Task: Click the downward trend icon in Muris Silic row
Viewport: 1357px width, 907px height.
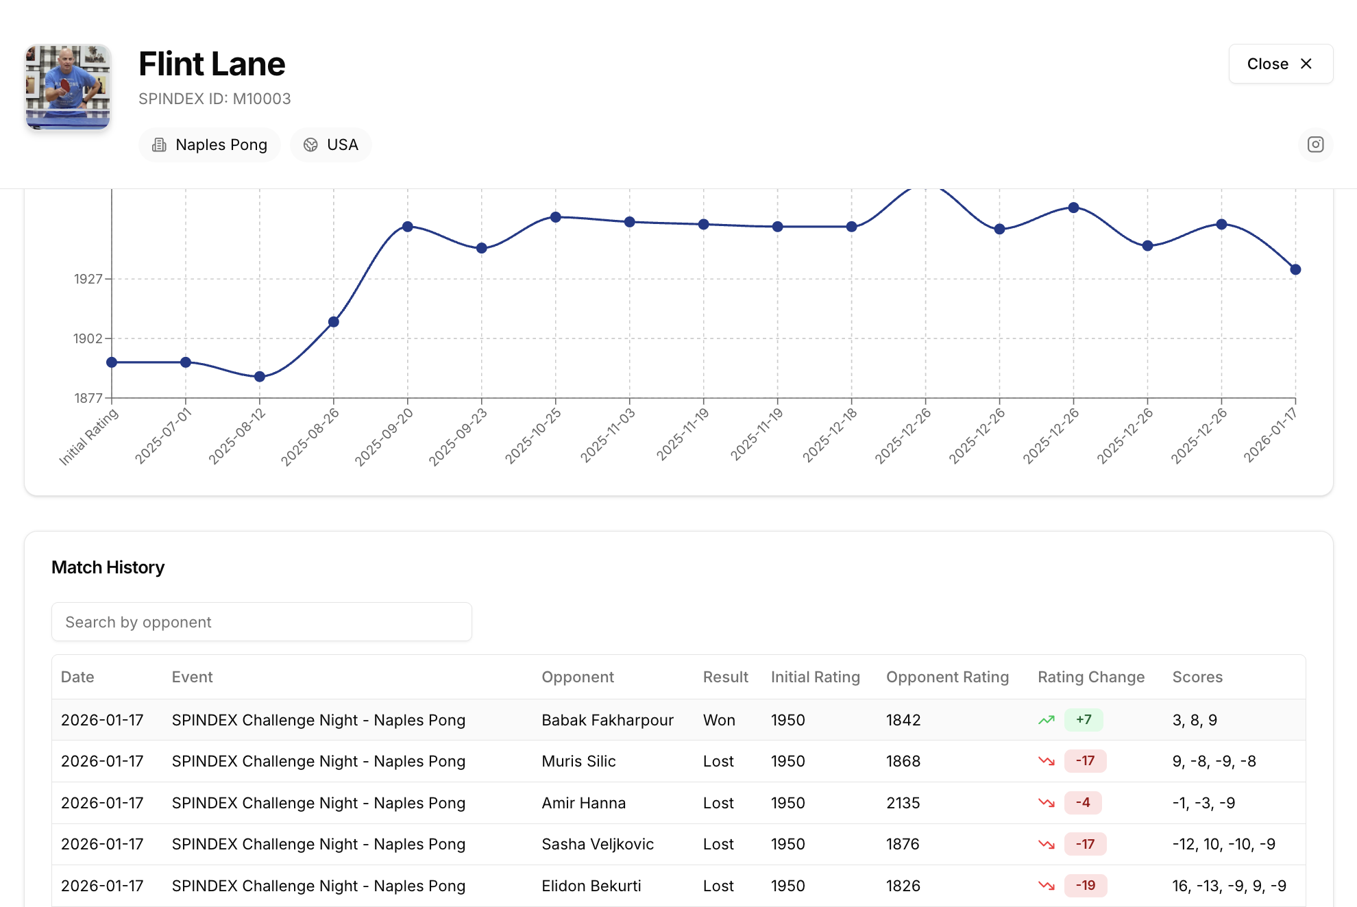Action: pyautogui.click(x=1046, y=761)
